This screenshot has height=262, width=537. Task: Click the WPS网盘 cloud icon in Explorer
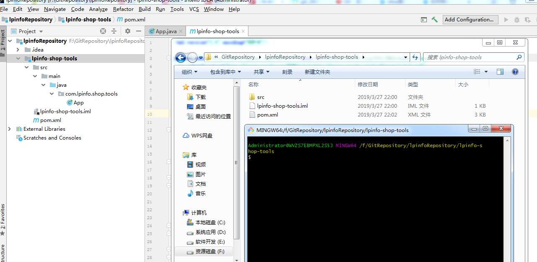[x=186, y=135]
